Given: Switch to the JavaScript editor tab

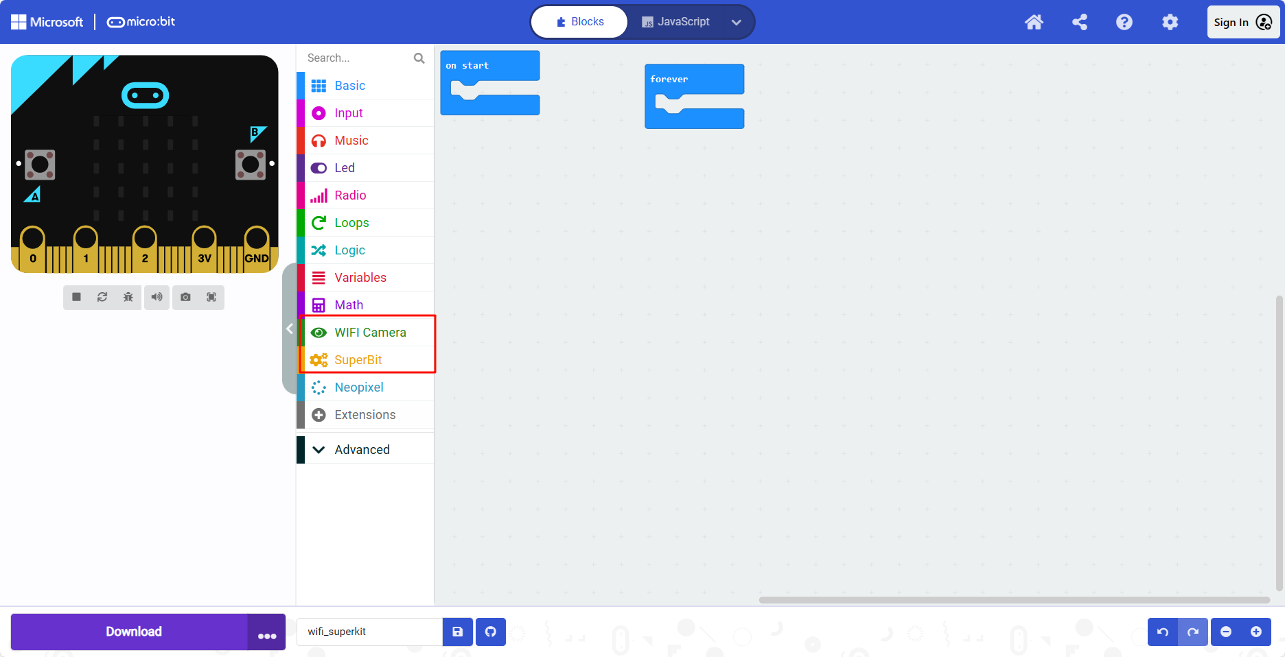Looking at the screenshot, I should pyautogui.click(x=675, y=22).
